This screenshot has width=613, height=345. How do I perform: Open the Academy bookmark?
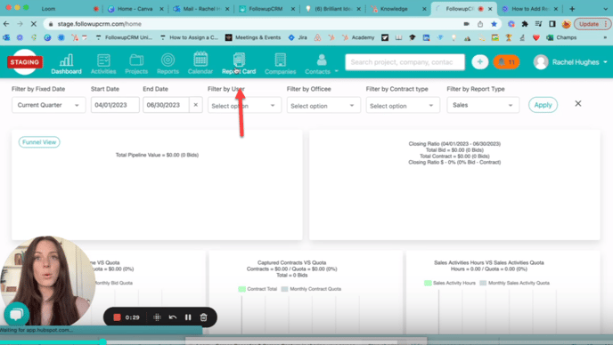(358, 37)
